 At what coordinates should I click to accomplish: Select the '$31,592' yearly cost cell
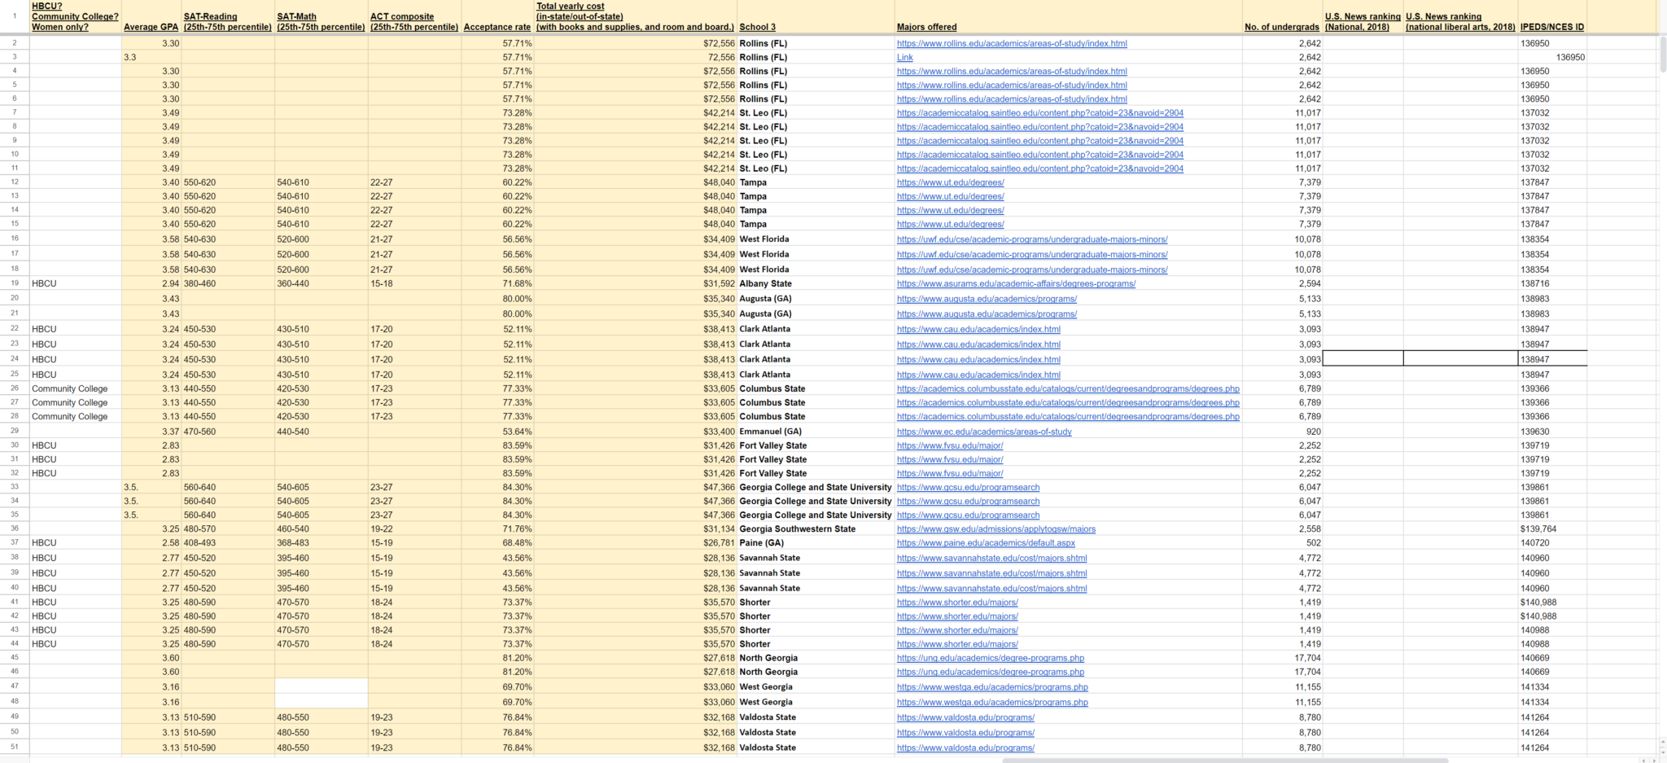coord(635,284)
